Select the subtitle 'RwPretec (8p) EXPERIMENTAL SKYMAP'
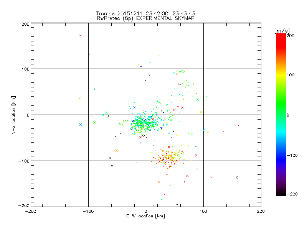Viewport: 307px width, 230px height. click(x=146, y=18)
